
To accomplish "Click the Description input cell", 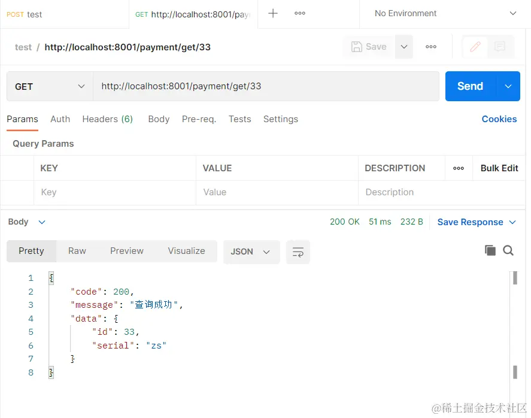I will click(442, 192).
